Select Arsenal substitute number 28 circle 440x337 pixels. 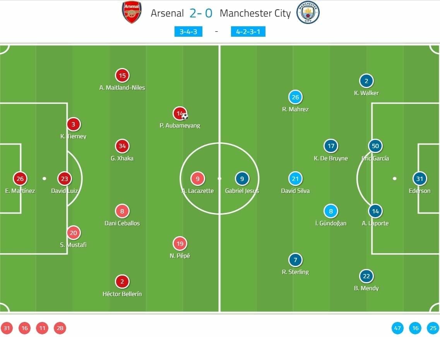(x=60, y=328)
